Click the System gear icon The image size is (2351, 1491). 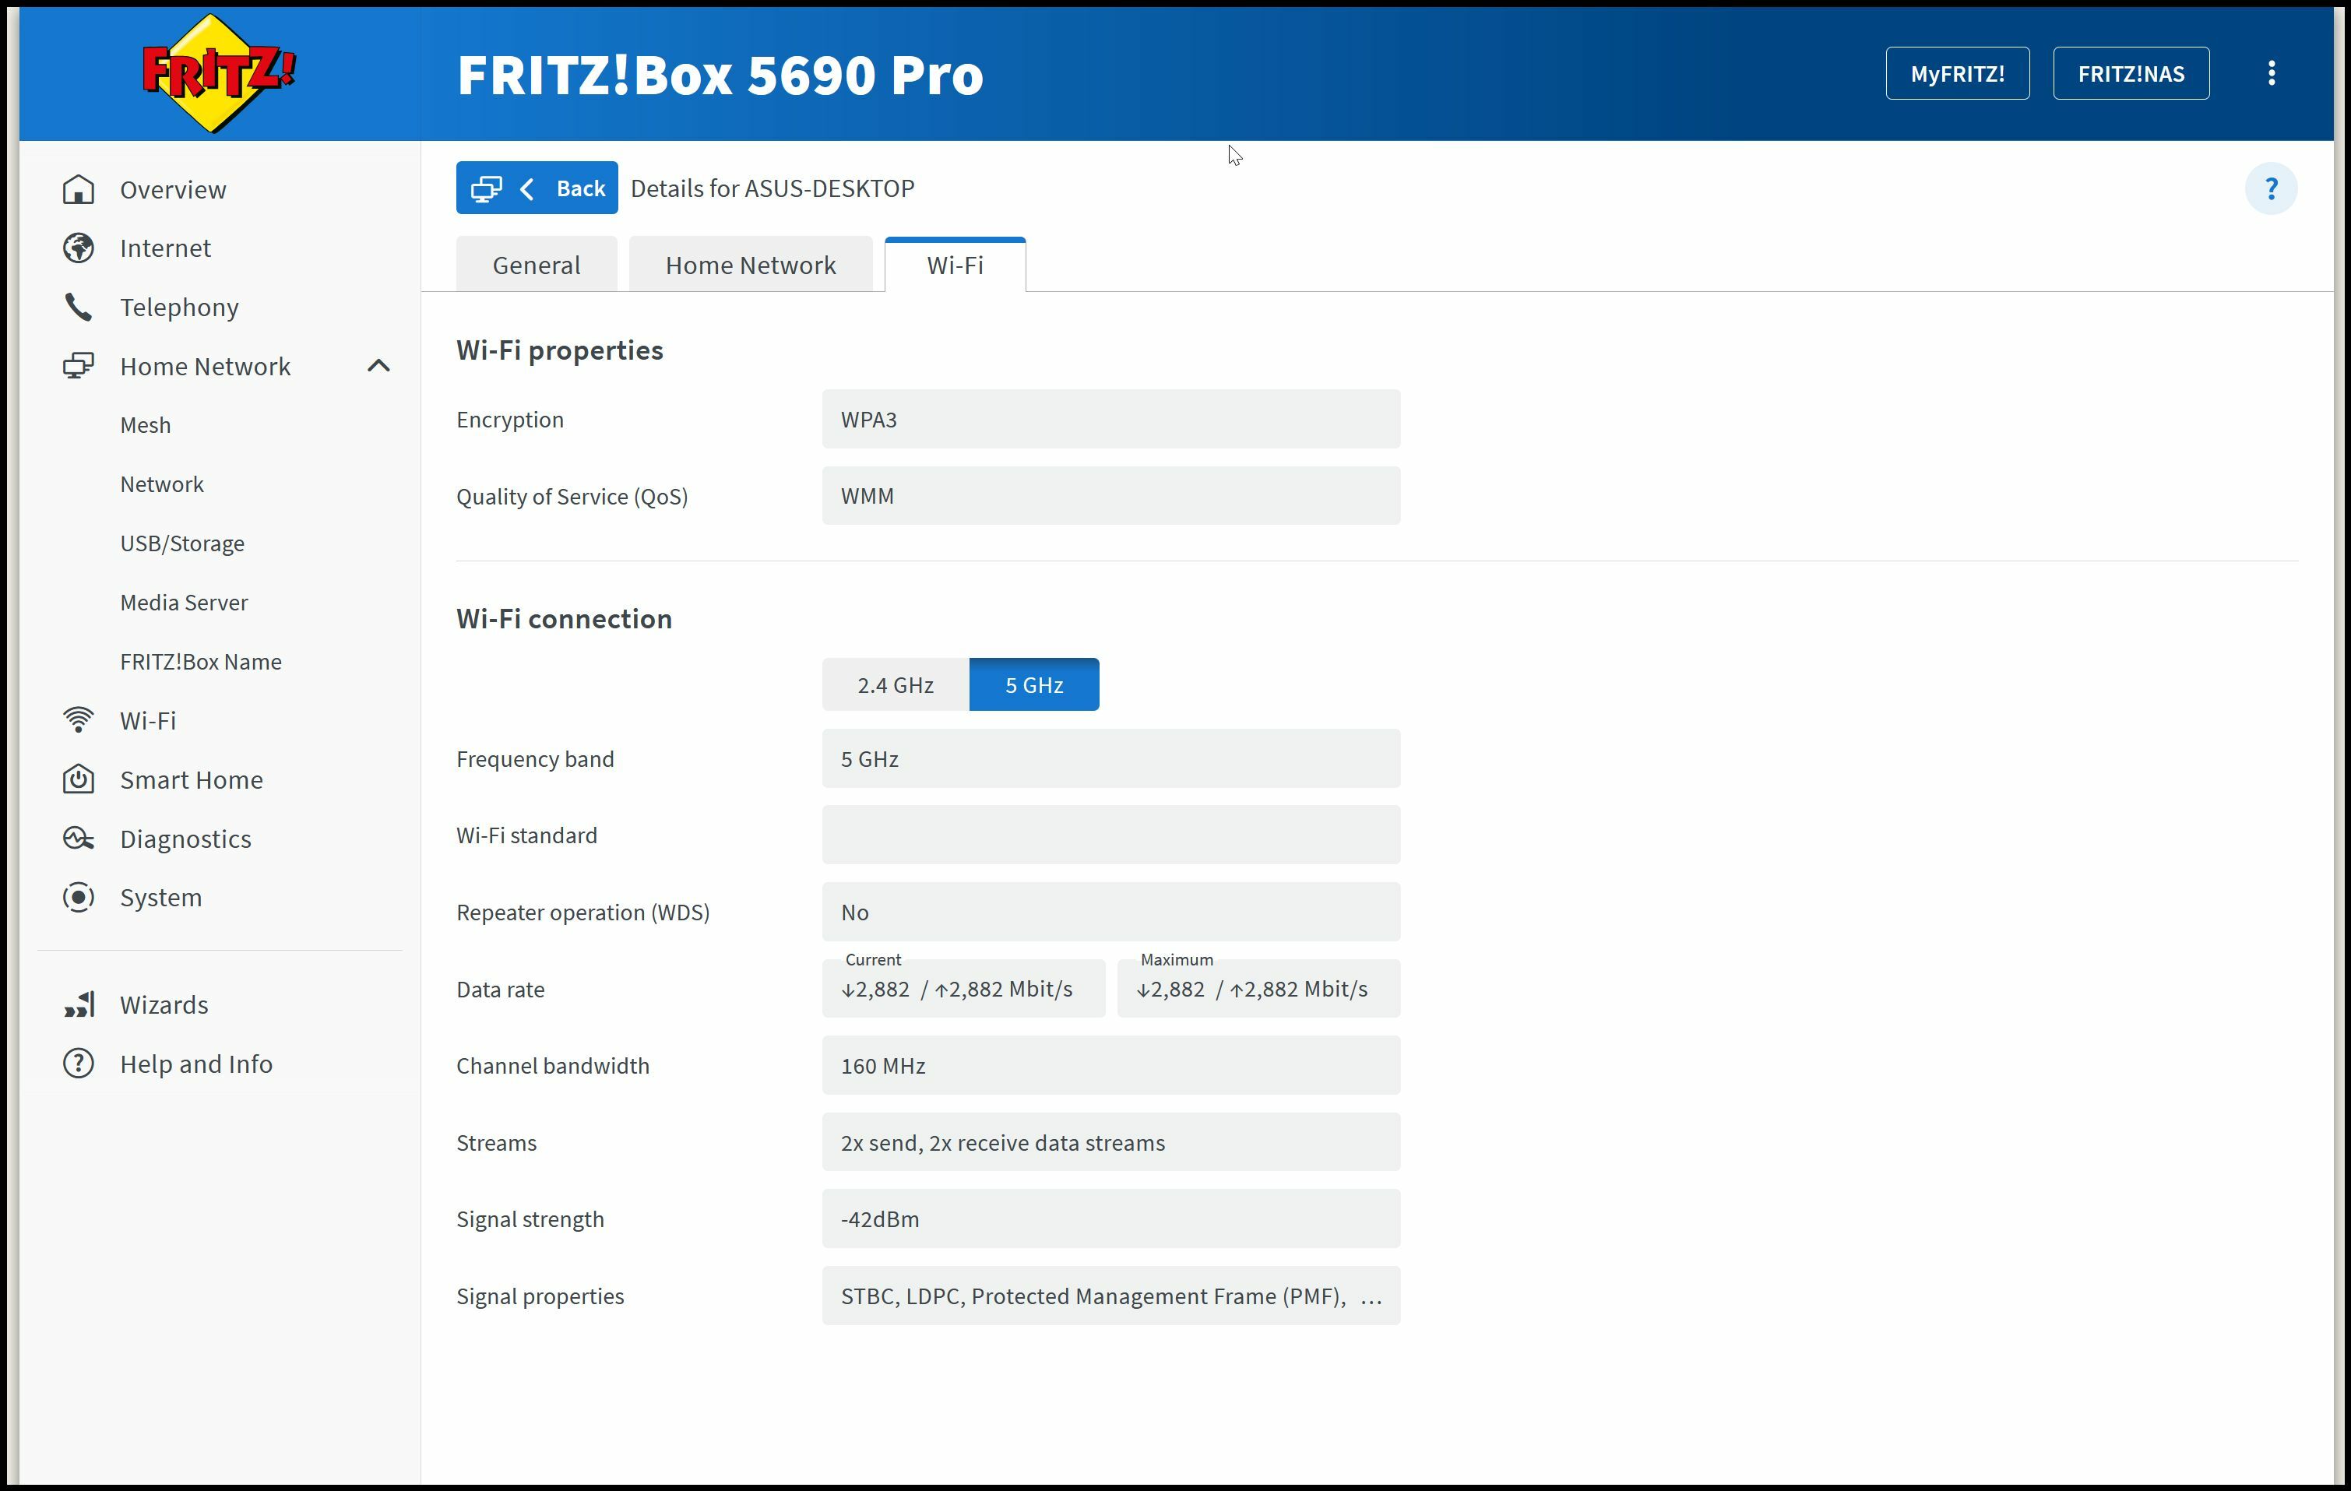tap(79, 898)
